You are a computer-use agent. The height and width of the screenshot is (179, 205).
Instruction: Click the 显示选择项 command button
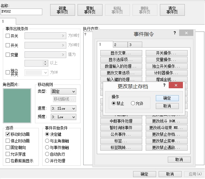coord(121,60)
